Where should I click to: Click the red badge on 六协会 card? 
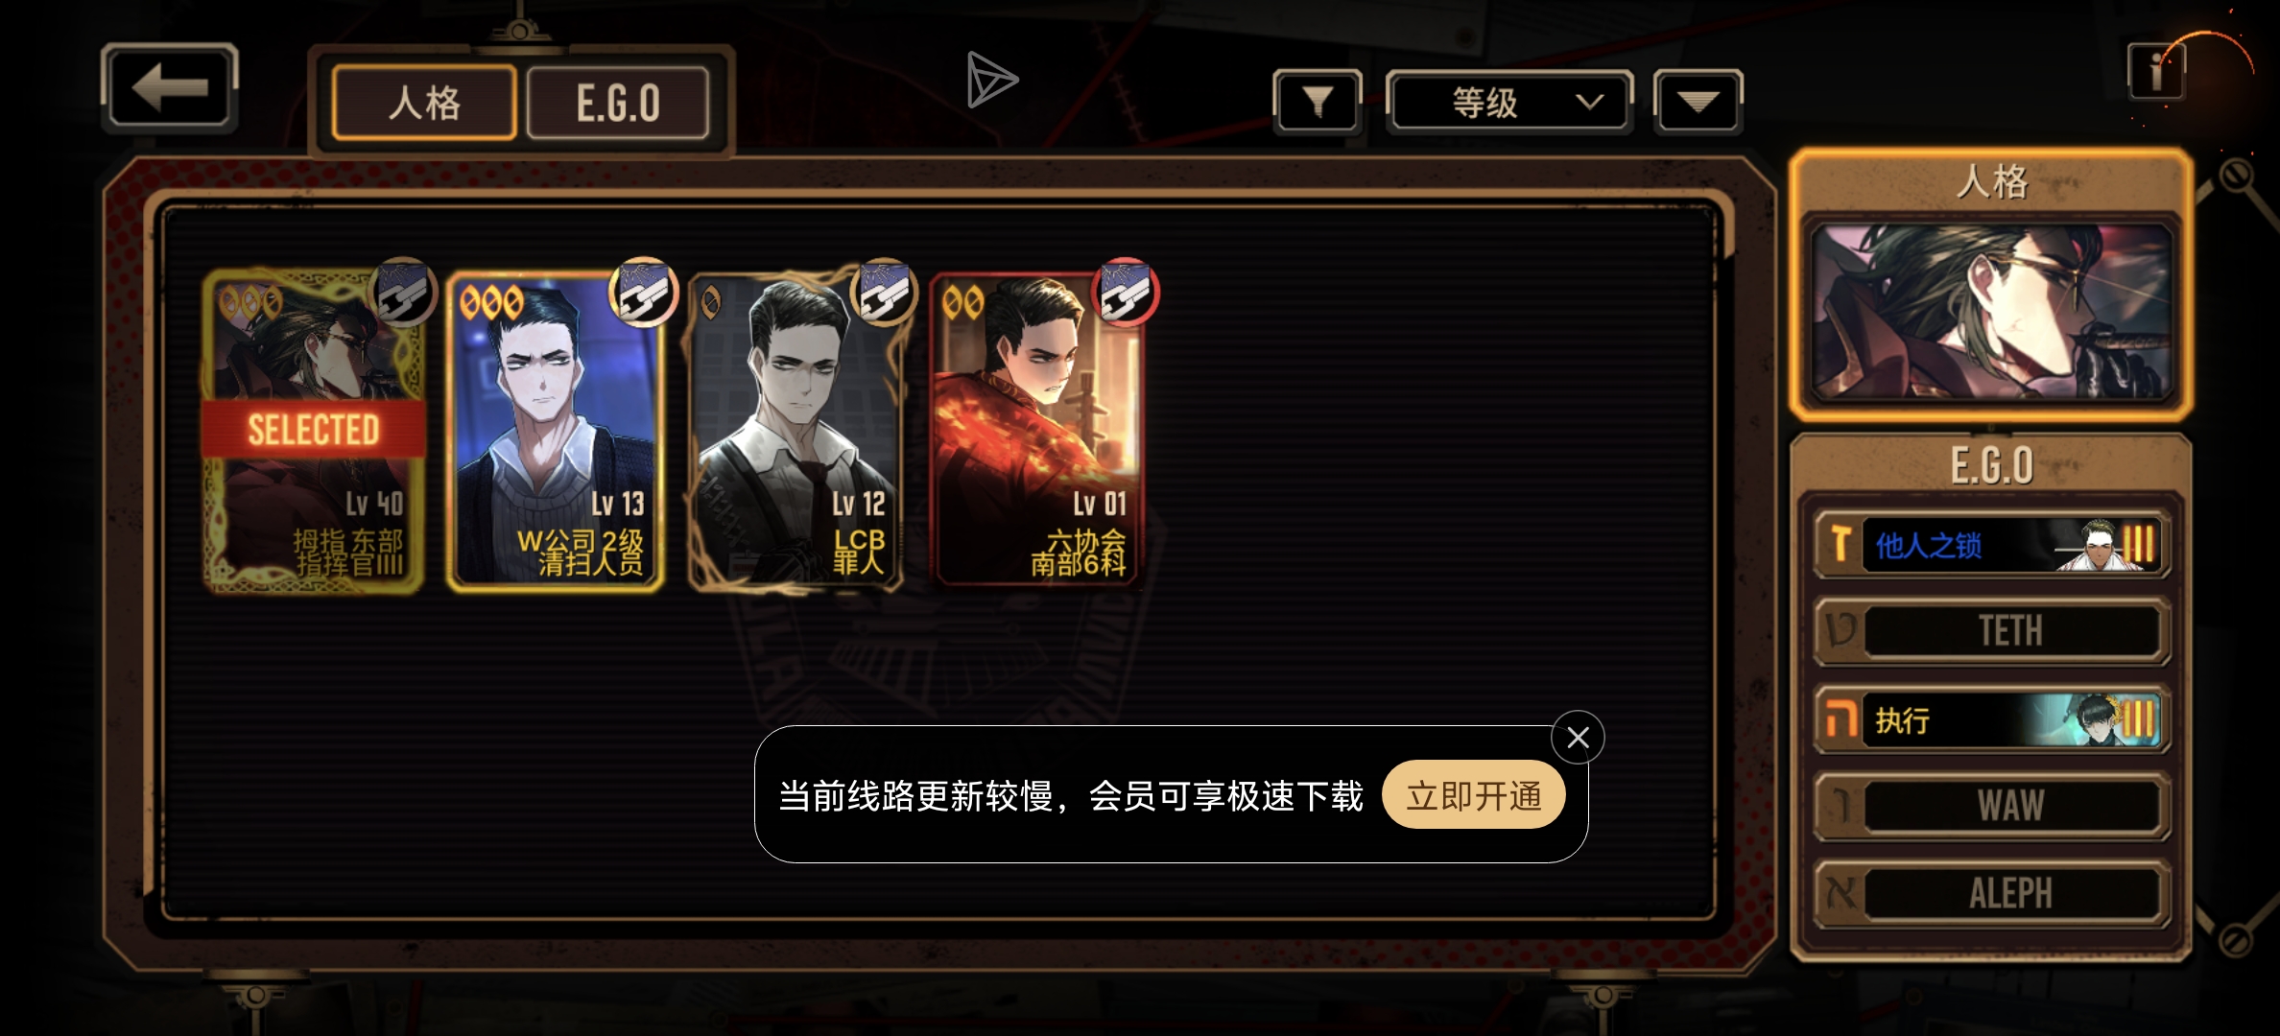click(x=1126, y=293)
